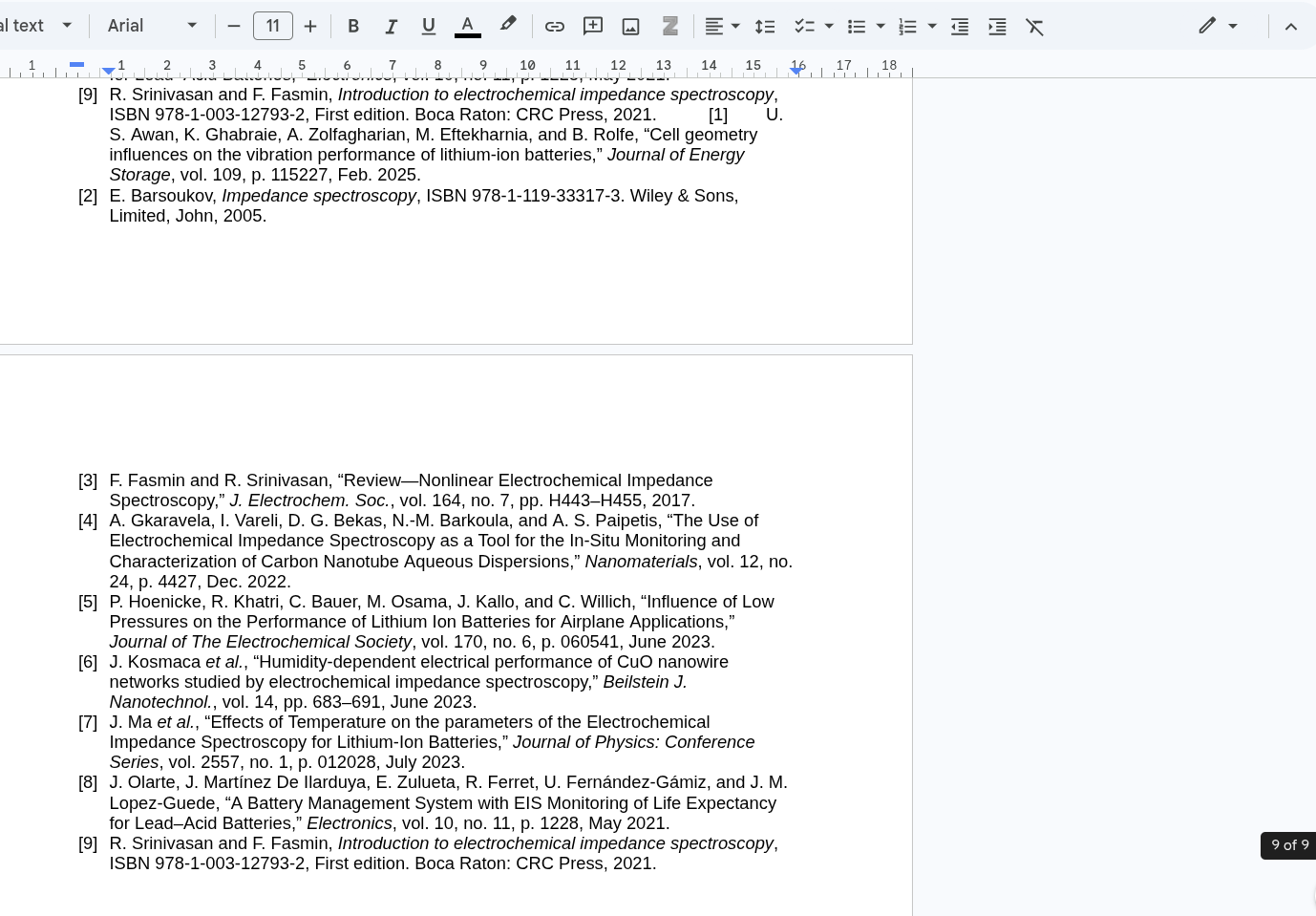Toggle underline formatting
1316x916 pixels.
[429, 26]
